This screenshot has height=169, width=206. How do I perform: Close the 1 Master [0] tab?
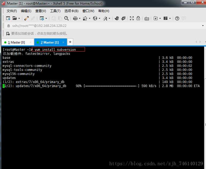30,42
